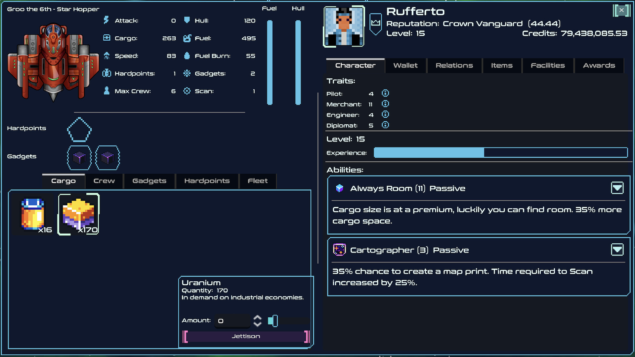Select the second gadget slot cube
The width and height of the screenshot is (635, 357).
[x=107, y=158]
